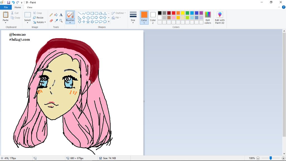
Task: Choose the Rounded rectangular callout shape
Action: [96, 22]
